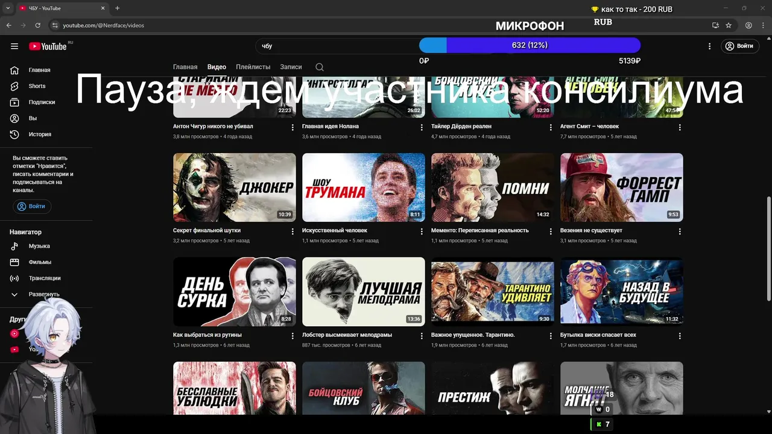The height and width of the screenshot is (434, 772).
Task: Open the tab search dropdown arrow
Action: [x=8, y=8]
